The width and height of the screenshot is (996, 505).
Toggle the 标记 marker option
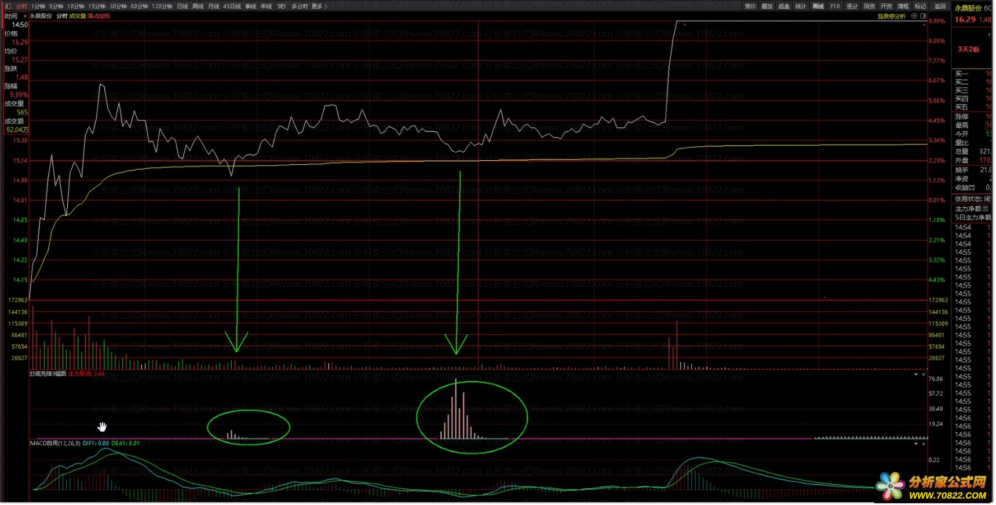coord(920,6)
